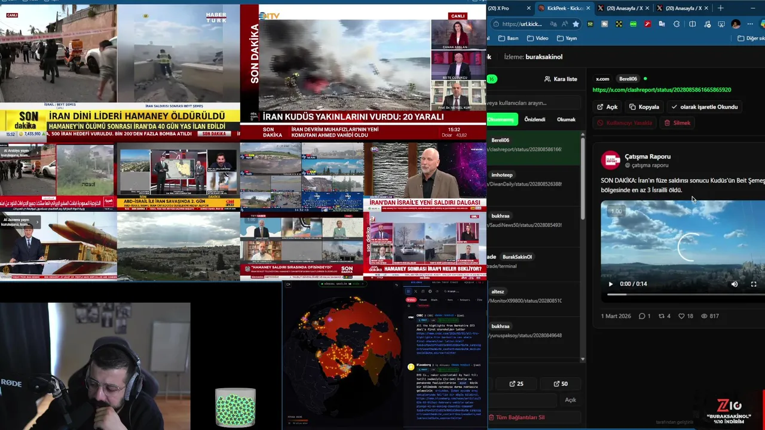Enter tweet video fullscreen
Screen dimensions: 765x430
click(754, 284)
